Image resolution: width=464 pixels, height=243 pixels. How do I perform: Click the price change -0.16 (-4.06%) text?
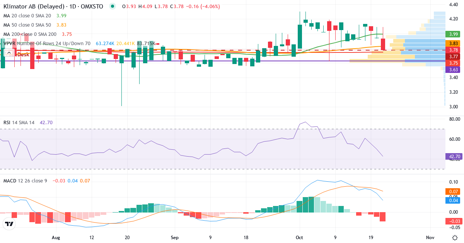coord(203,7)
